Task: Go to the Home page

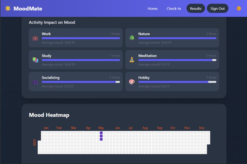Action: click(x=153, y=9)
